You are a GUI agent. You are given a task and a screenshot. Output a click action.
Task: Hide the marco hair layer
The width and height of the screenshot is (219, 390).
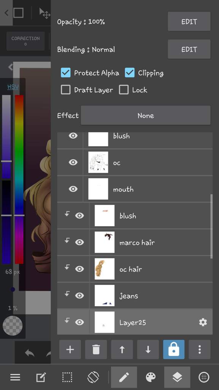click(79, 242)
